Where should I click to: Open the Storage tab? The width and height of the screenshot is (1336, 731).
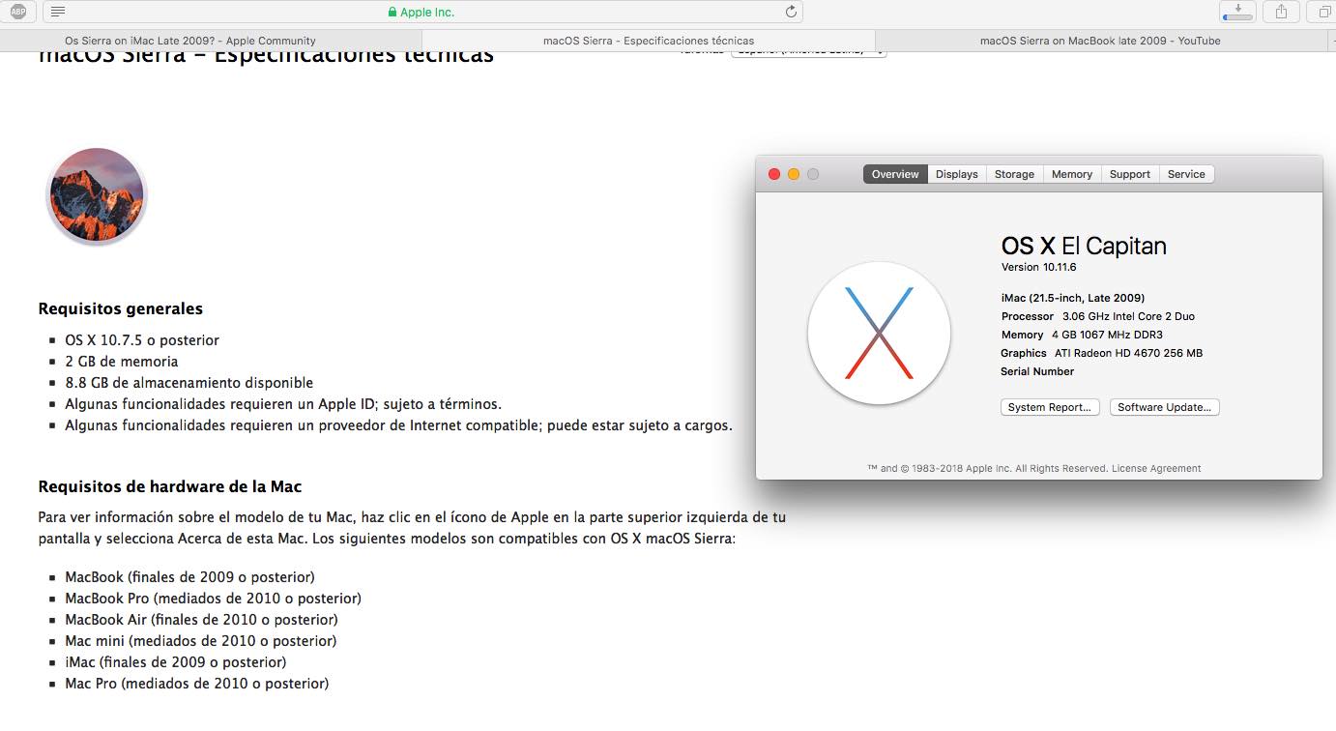pos(1014,174)
